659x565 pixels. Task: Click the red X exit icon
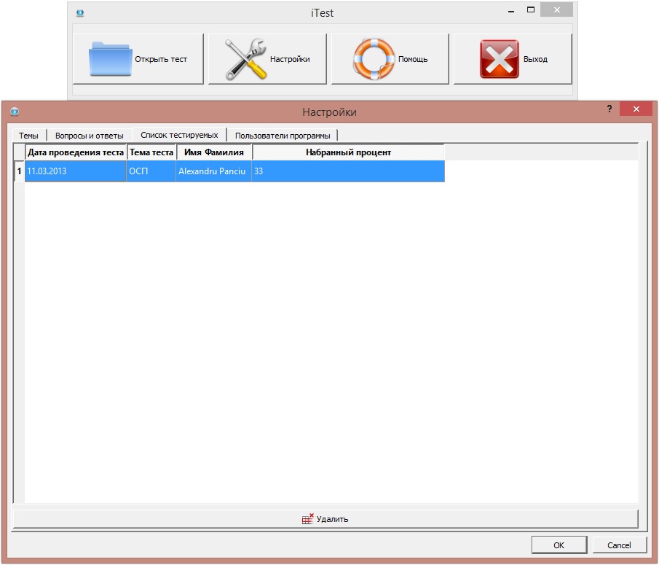click(500, 59)
